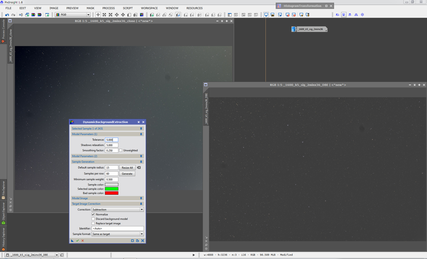Check Discard background model
Screen dimensions: 427x259
[93, 219]
